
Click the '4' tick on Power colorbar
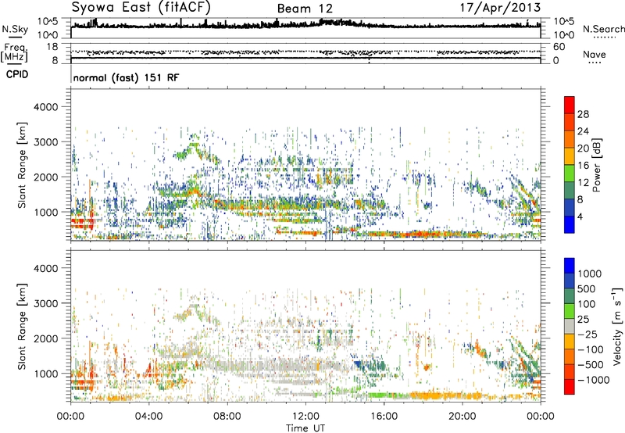pos(580,216)
